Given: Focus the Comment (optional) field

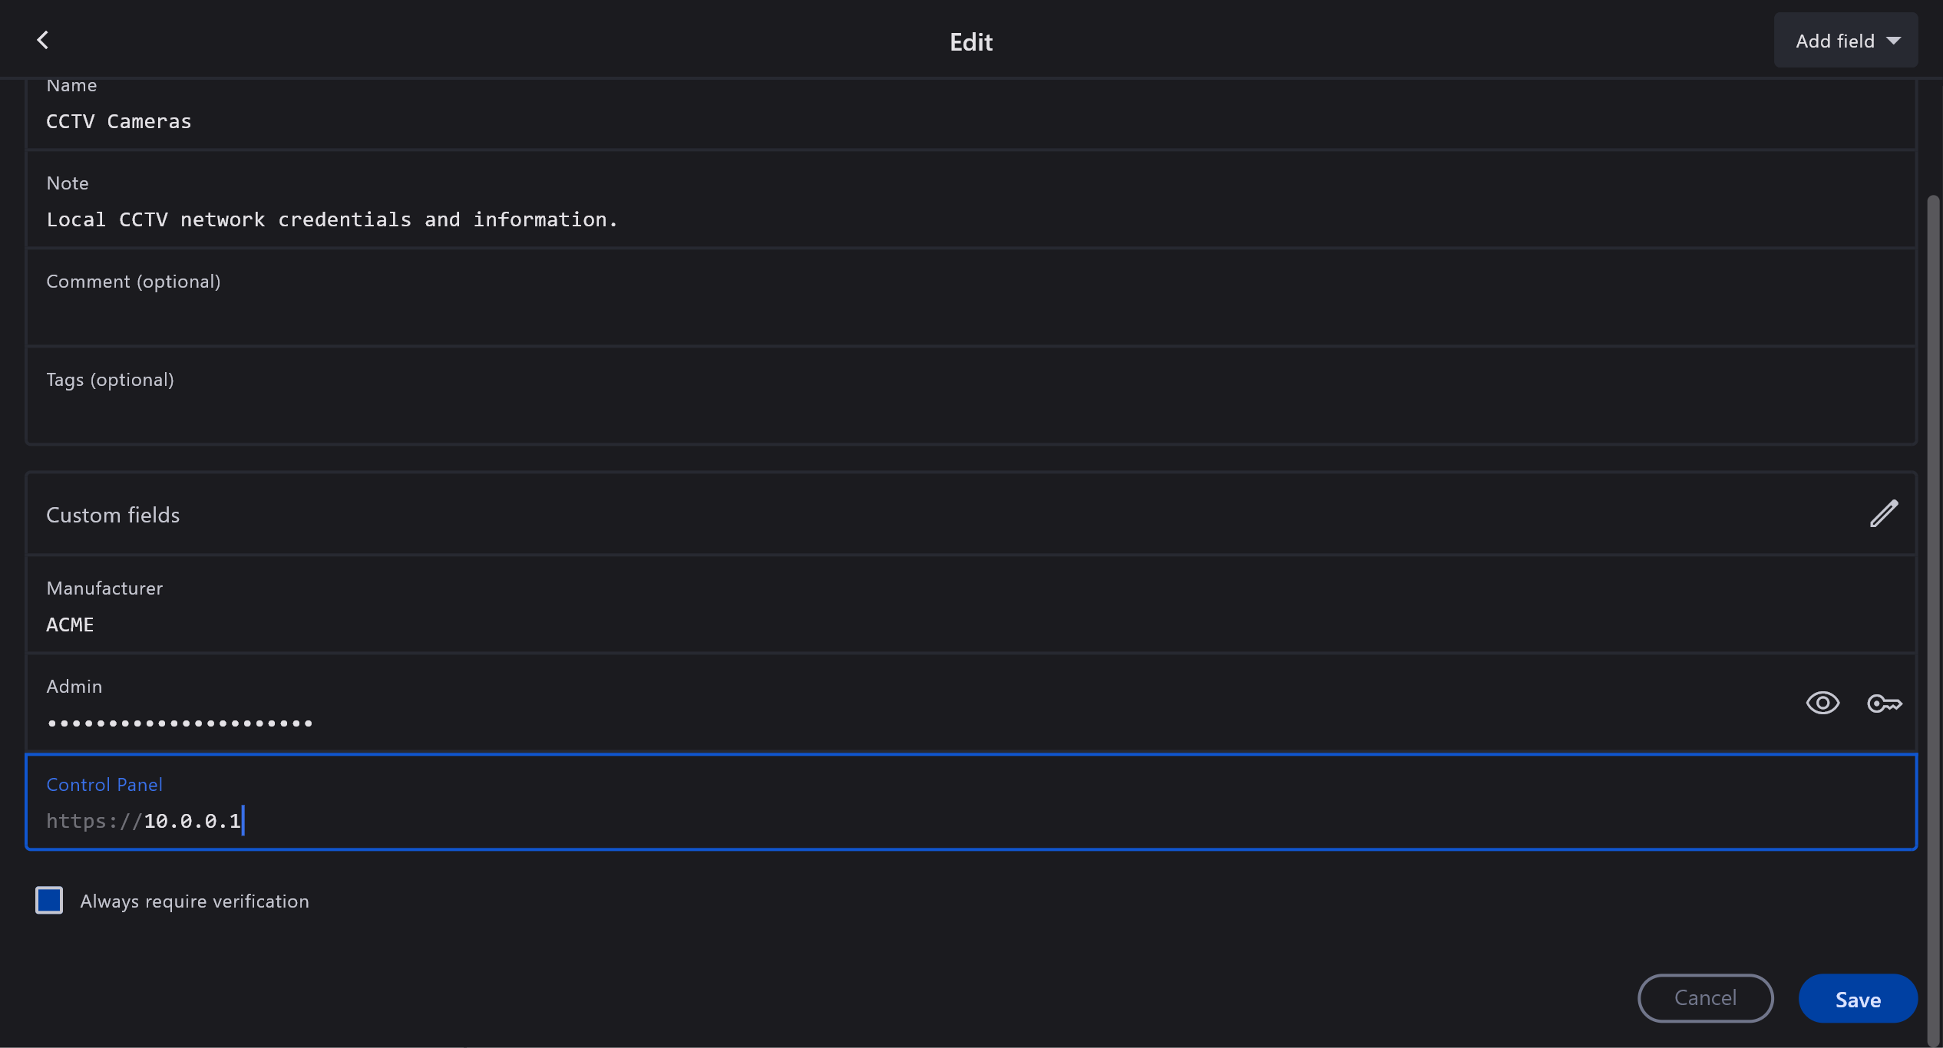Looking at the screenshot, I should [461, 315].
